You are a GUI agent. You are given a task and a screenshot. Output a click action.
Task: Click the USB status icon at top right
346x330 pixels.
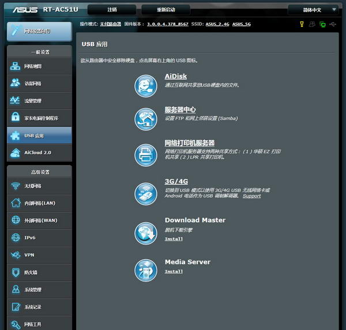pyautogui.click(x=333, y=24)
